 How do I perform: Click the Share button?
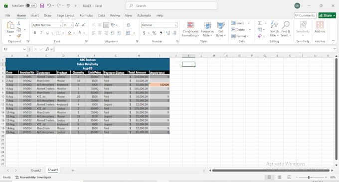click(327, 15)
